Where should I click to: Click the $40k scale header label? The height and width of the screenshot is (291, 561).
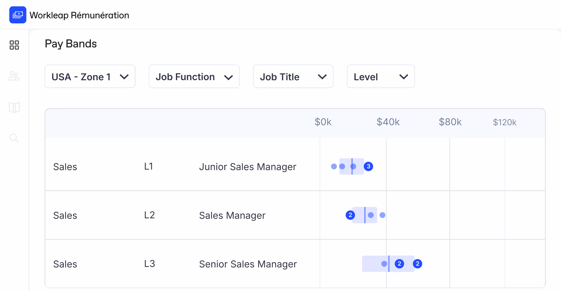[388, 122]
